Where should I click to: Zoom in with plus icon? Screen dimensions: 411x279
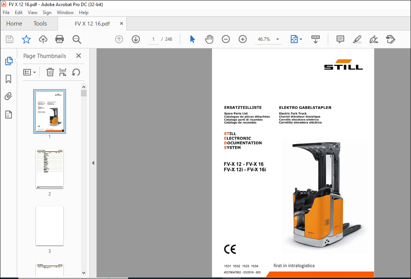click(x=242, y=39)
